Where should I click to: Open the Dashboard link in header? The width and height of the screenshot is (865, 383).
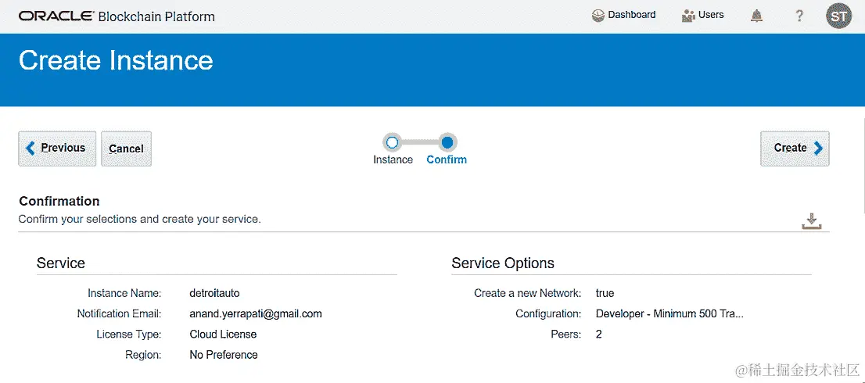[623, 16]
